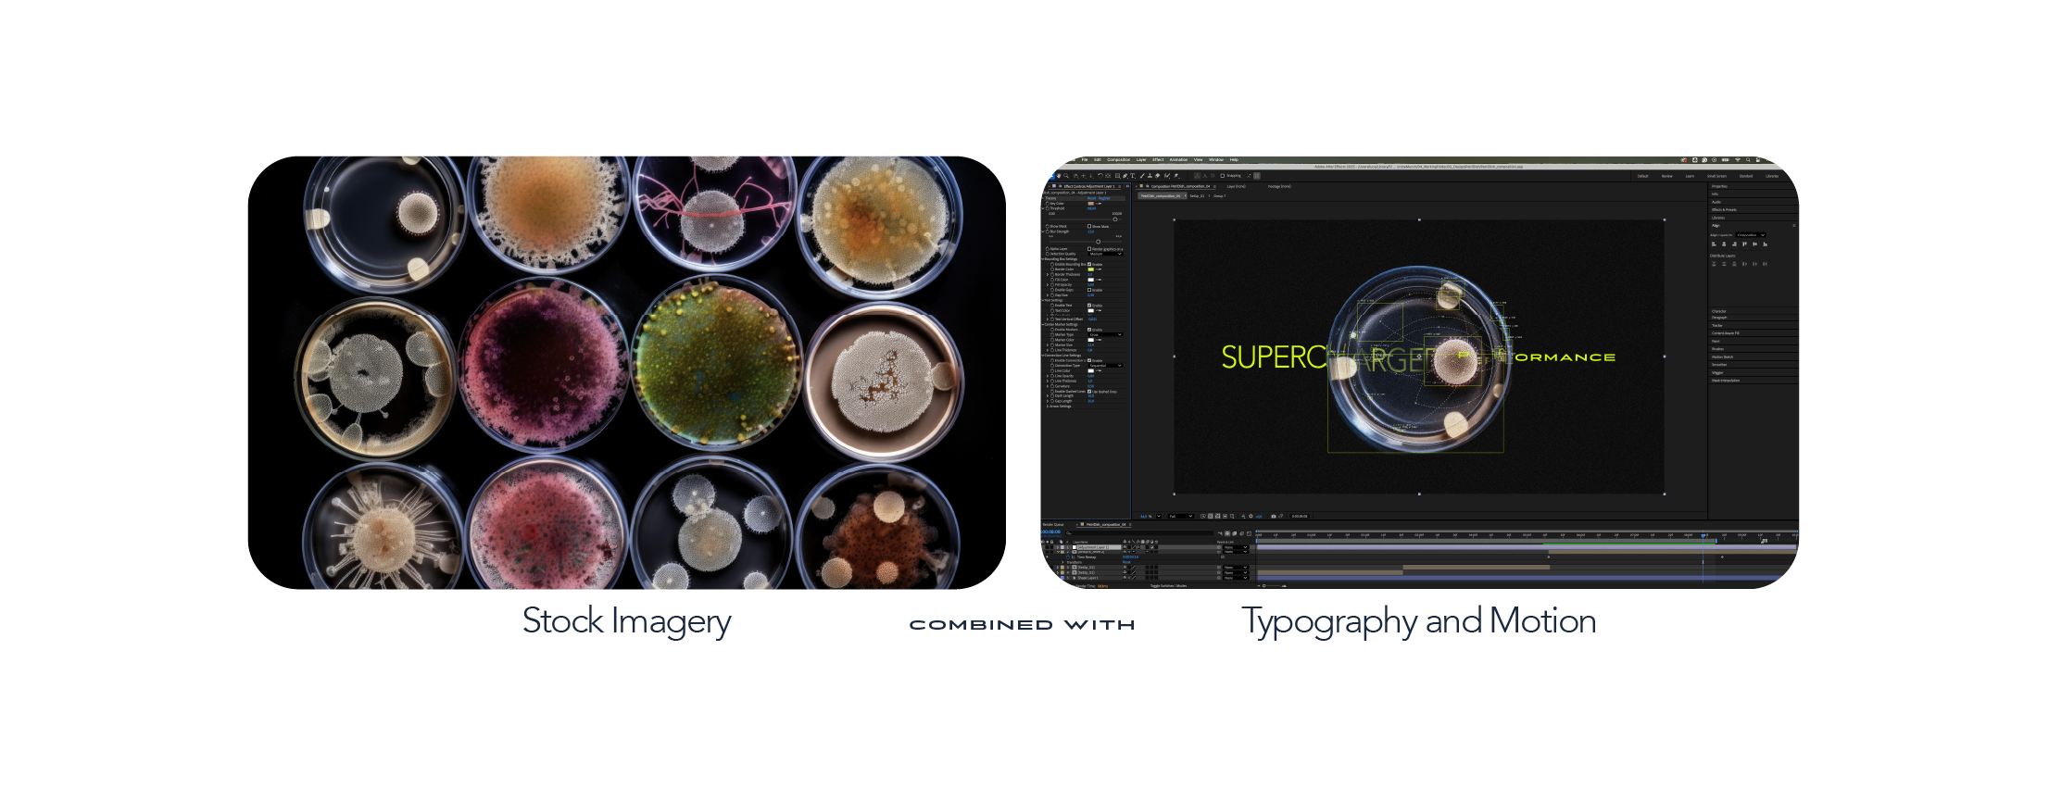Image resolution: width=2049 pixels, height=788 pixels.
Task: Click Align Horizontal Center icon
Action: (1724, 244)
